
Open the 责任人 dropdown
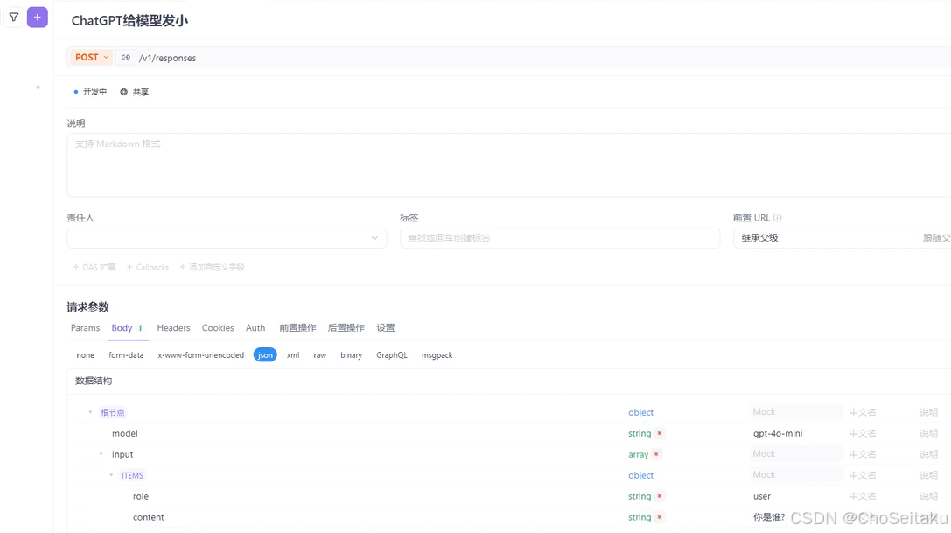[x=227, y=238]
